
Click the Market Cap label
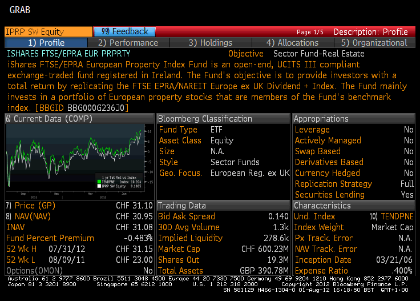[x=179, y=248]
